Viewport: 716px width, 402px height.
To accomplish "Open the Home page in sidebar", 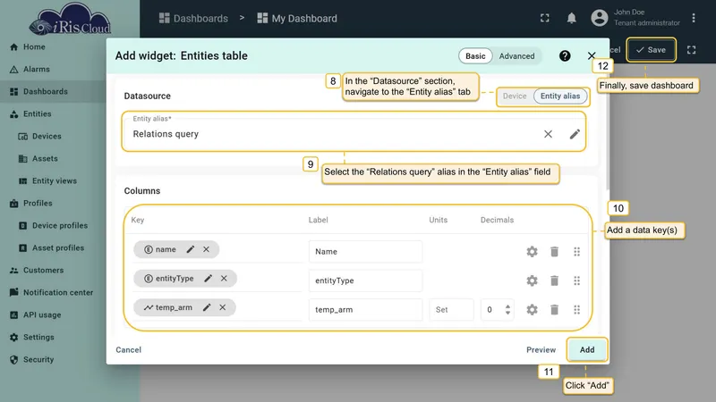I will pyautogui.click(x=28, y=47).
